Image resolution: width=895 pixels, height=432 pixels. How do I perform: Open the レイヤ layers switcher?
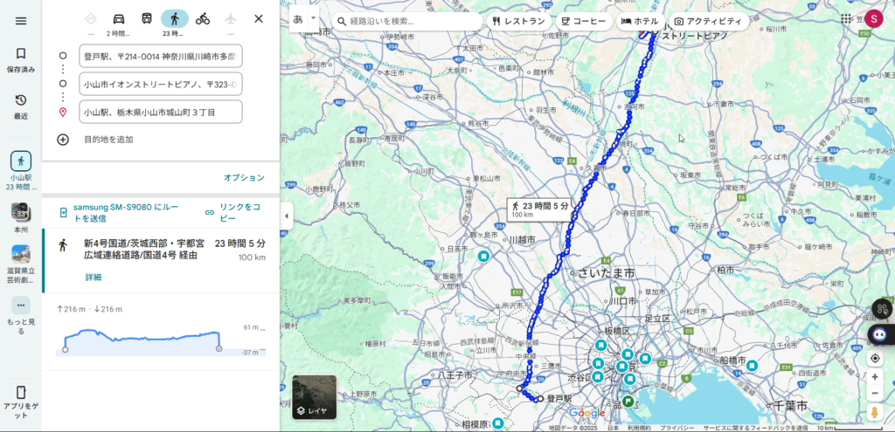pos(314,397)
